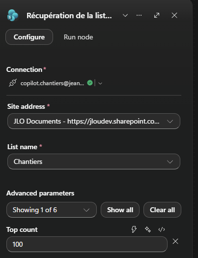This screenshot has width=198, height=258.
Task: Click the Clear all button
Action: point(162,210)
